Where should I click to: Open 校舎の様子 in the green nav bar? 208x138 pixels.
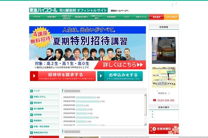pyautogui.click(x=52, y=17)
